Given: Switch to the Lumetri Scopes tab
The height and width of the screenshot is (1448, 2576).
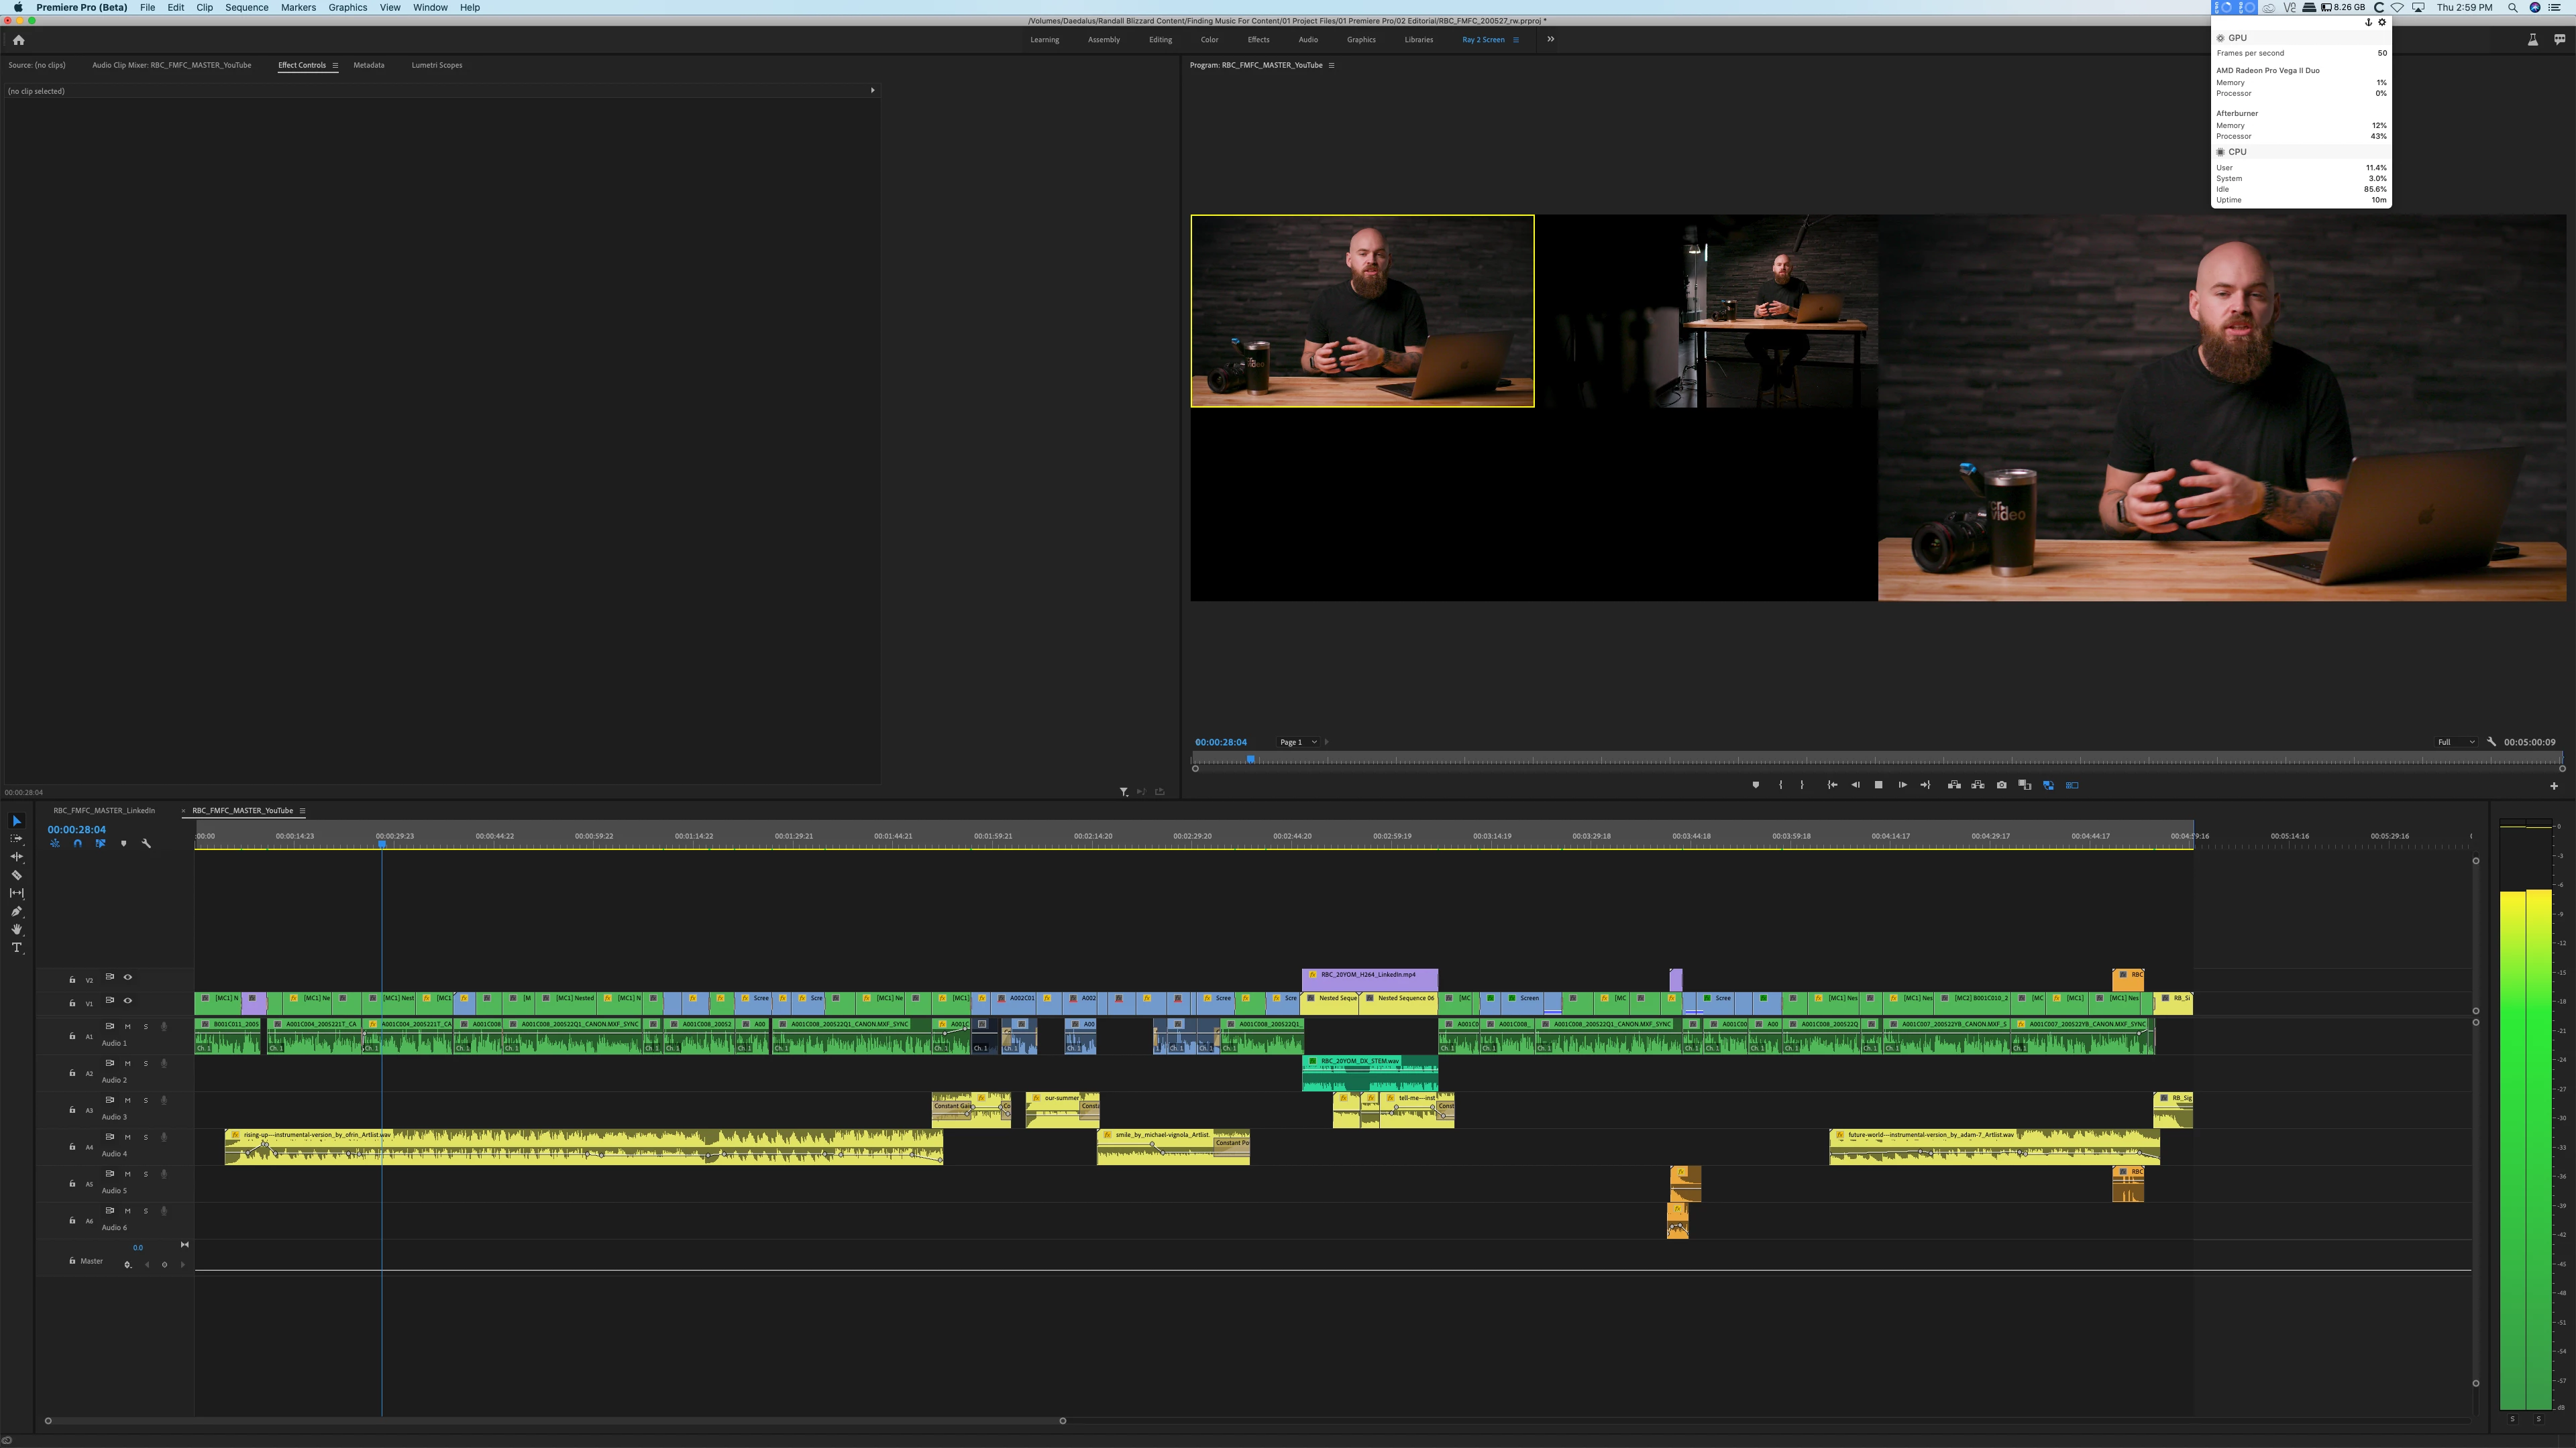Looking at the screenshot, I should [x=436, y=65].
